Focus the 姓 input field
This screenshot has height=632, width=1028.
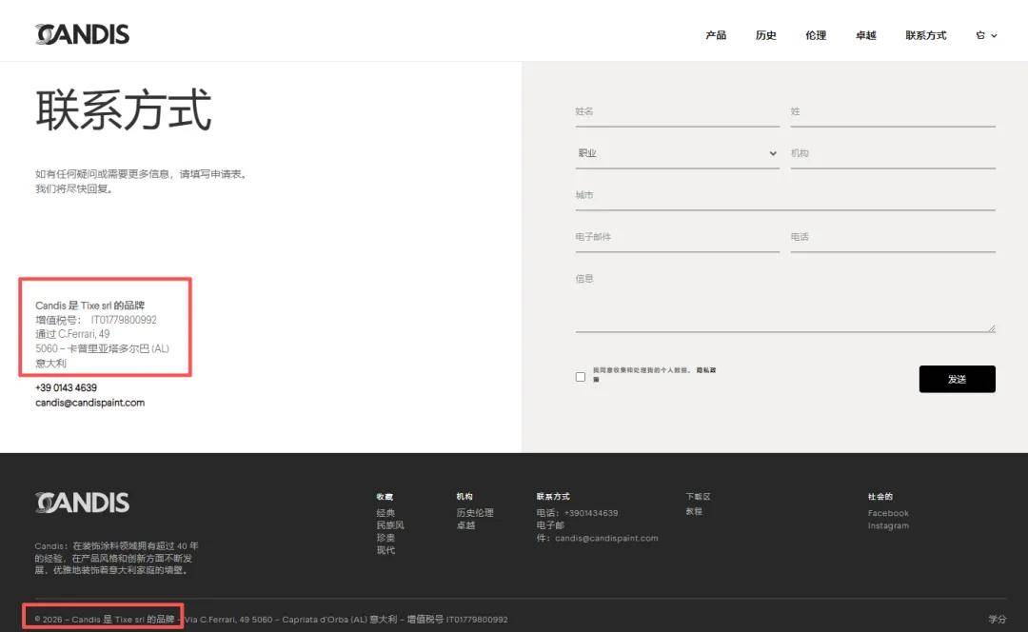(x=893, y=112)
